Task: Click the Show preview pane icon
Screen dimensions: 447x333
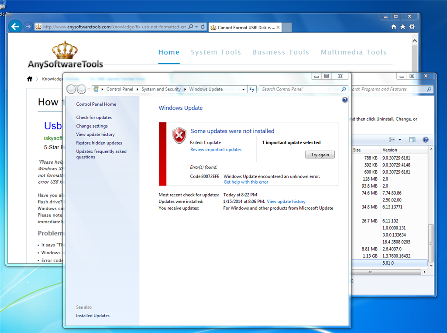Action: click(x=412, y=139)
